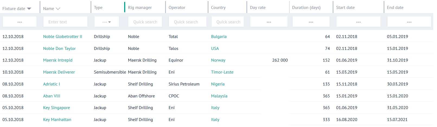Focus the Country Quick search field
Viewport: 437px width, 127px height.
pyautogui.click(x=227, y=22)
